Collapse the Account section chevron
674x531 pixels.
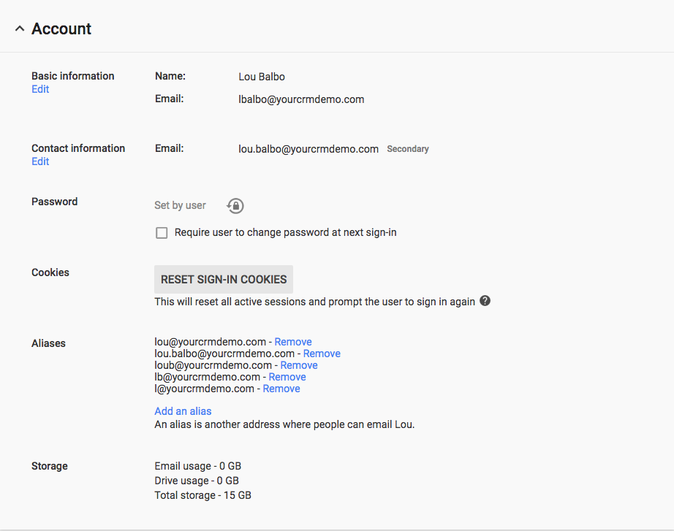(x=19, y=28)
